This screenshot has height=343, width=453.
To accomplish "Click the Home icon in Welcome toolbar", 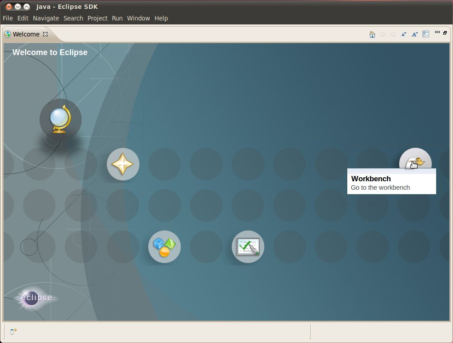I will 372,34.
